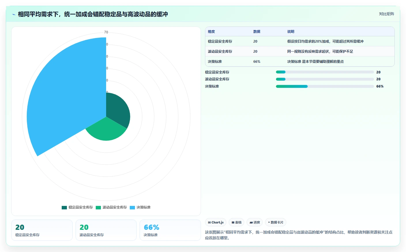This screenshot has height=252, width=406.
Task: Toggle the 稳定品安全库存 legend swatch
Action: pyautogui.click(x=64, y=207)
